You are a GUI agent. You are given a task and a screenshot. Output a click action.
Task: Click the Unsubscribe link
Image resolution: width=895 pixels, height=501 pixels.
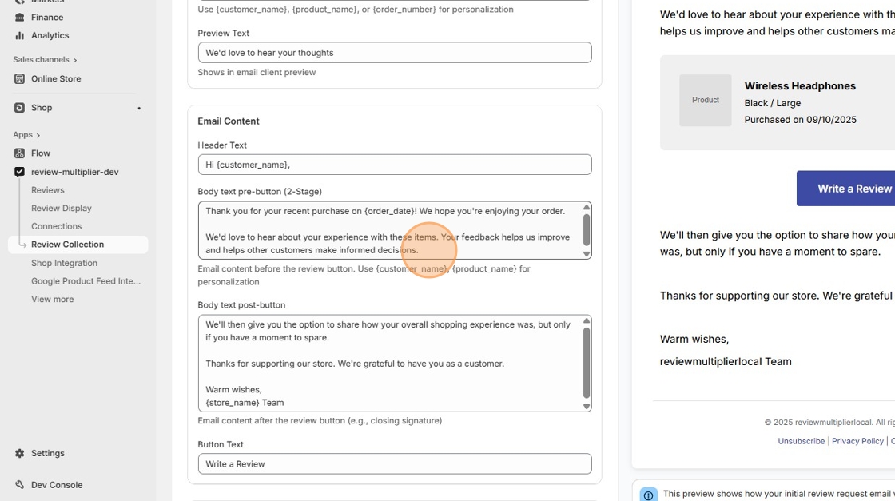(801, 441)
